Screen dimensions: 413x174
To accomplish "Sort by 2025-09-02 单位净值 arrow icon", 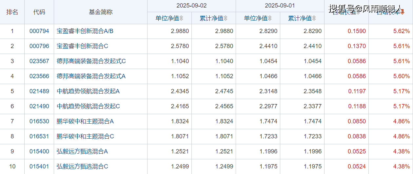I will tap(181, 18).
